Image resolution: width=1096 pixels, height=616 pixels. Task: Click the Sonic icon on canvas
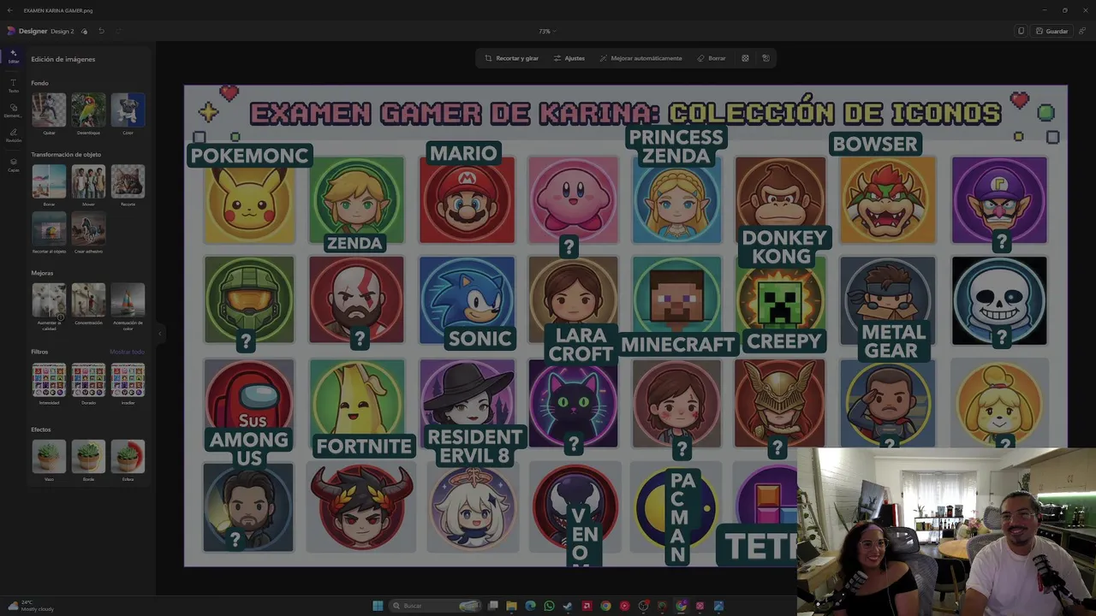point(467,299)
